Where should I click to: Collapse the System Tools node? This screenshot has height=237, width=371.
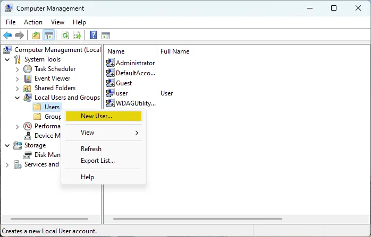point(7,59)
